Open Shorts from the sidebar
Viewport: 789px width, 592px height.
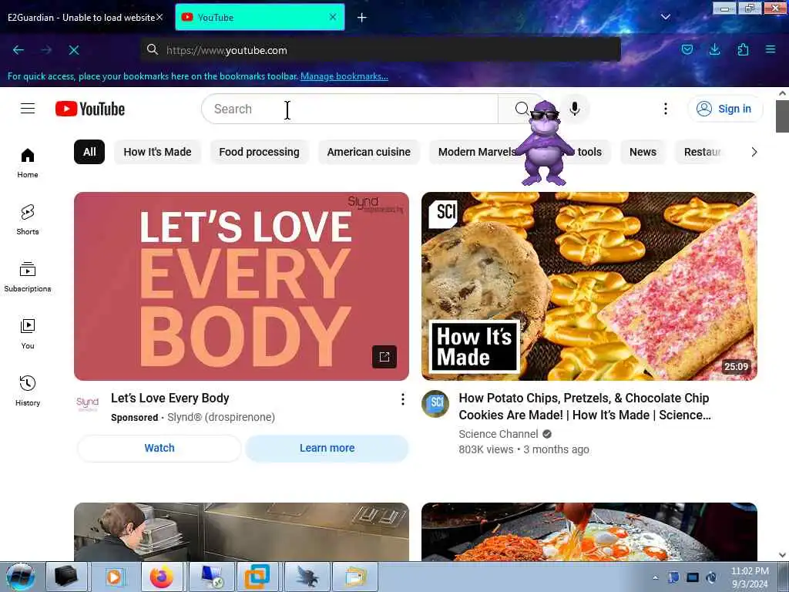pyautogui.click(x=28, y=220)
